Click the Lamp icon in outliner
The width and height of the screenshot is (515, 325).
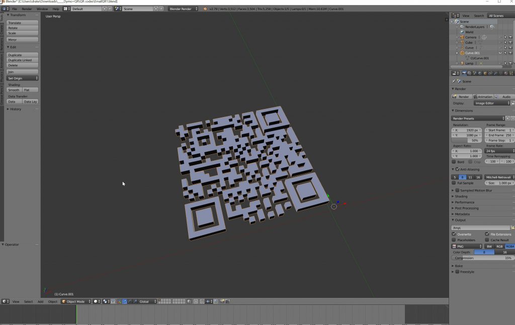point(462,63)
